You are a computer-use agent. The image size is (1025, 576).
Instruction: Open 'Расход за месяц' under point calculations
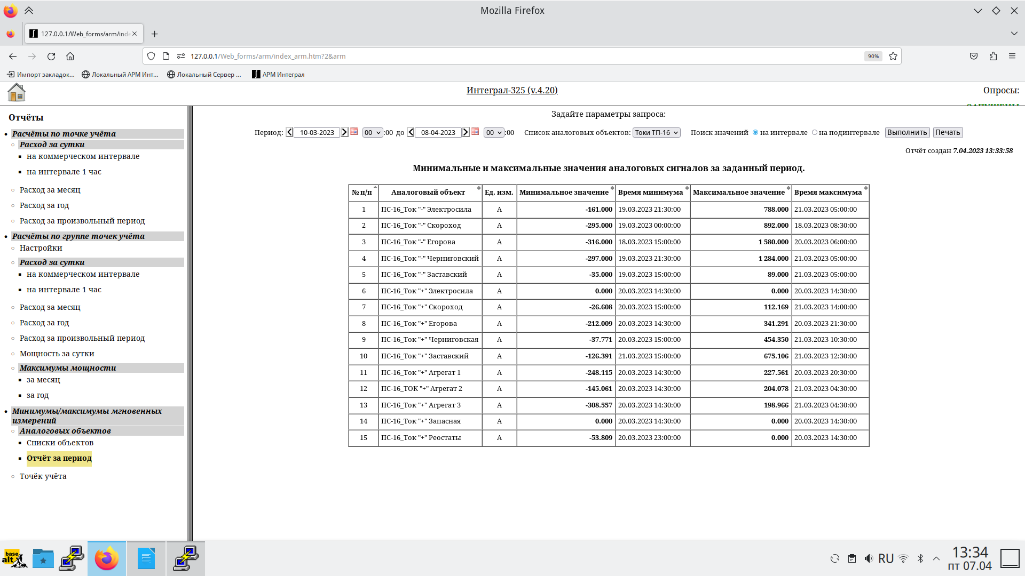50,190
